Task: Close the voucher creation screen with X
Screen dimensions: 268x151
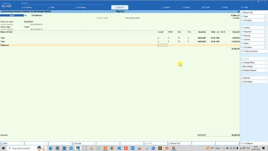Action: (238, 11)
